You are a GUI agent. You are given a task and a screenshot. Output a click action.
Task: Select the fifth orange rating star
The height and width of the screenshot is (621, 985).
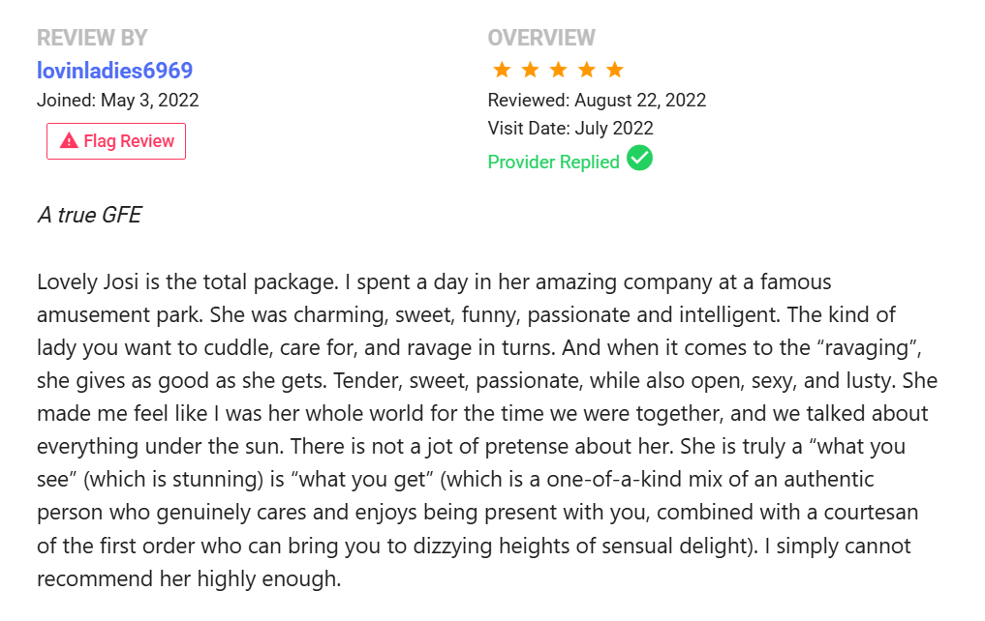coord(615,70)
